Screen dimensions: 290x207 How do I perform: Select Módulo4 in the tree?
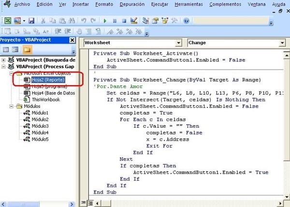(40, 133)
